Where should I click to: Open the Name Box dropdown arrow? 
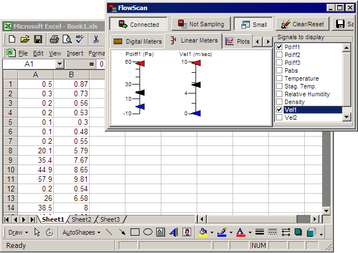tap(60, 64)
